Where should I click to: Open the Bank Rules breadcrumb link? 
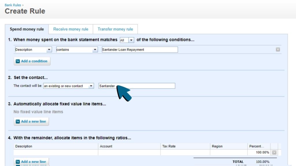[13, 5]
